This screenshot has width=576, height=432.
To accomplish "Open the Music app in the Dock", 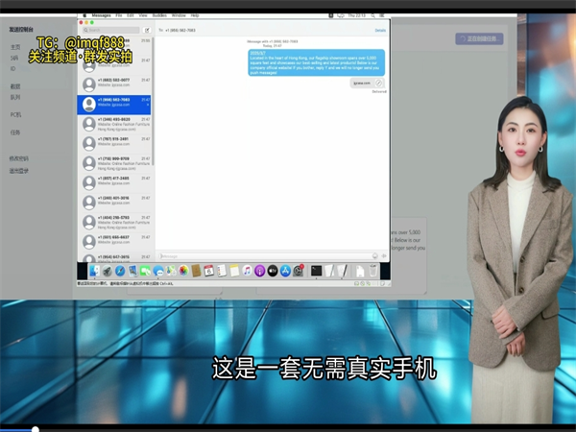I will click(247, 272).
